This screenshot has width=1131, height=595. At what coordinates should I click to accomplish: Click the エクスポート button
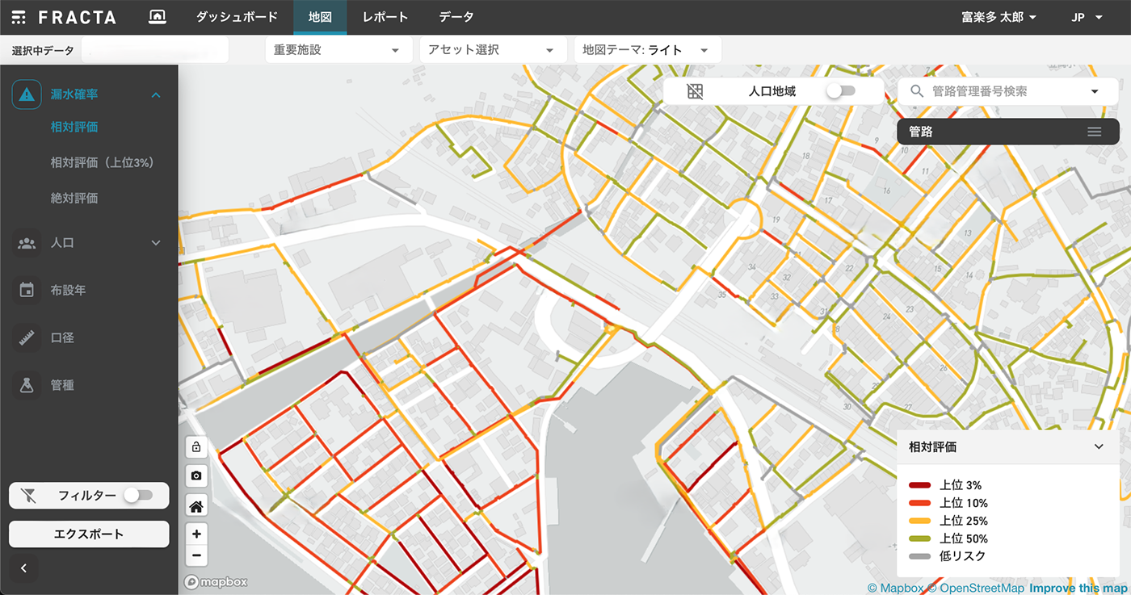point(89,534)
